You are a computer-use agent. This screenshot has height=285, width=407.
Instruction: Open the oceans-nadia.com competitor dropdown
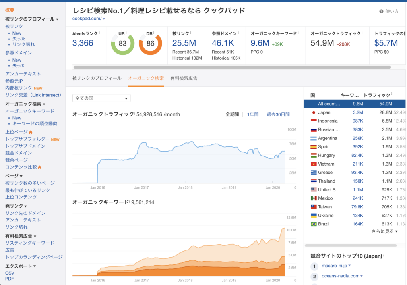[362, 276]
